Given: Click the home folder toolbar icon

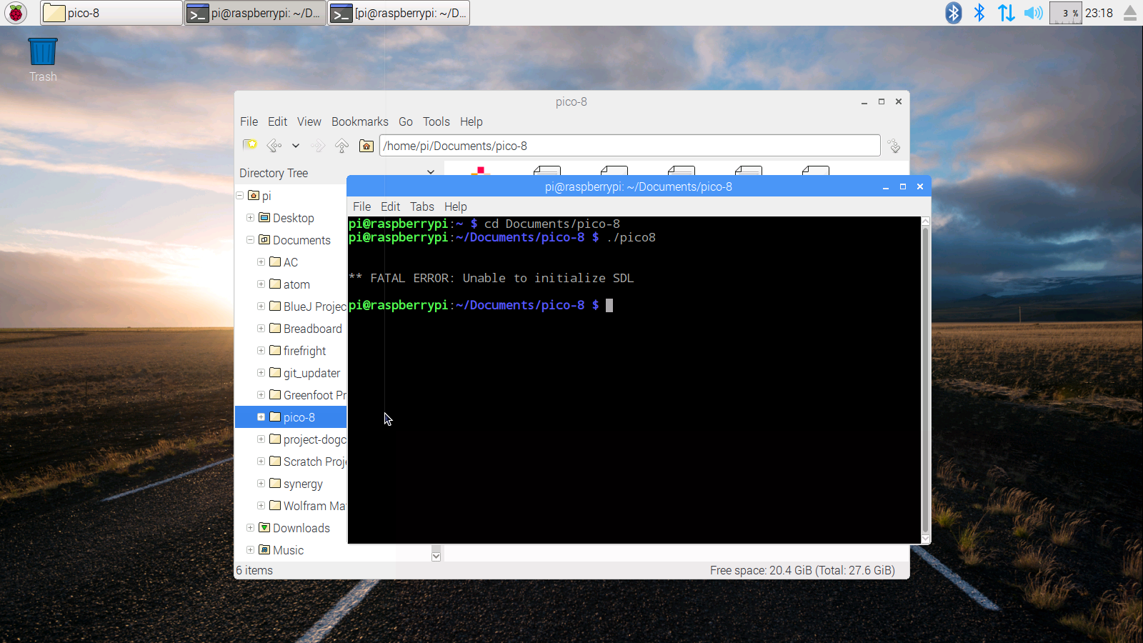Looking at the screenshot, I should [x=366, y=146].
